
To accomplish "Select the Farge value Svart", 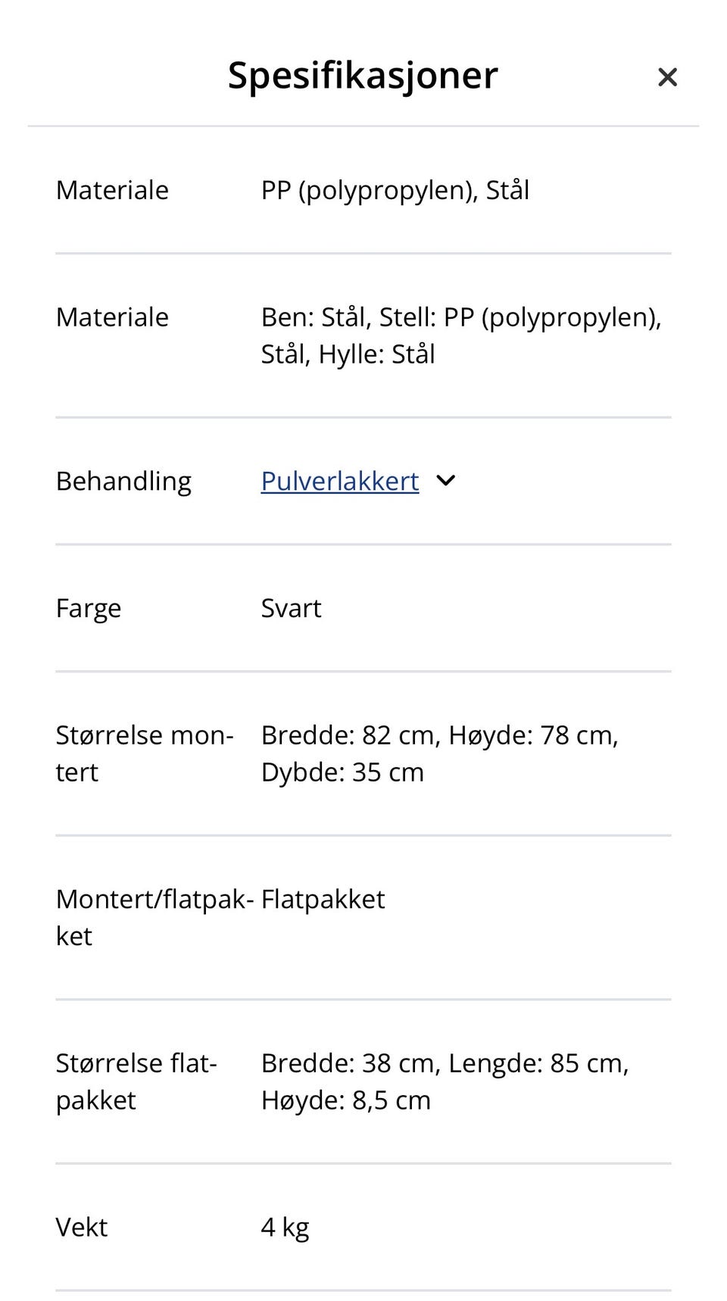I will [291, 607].
